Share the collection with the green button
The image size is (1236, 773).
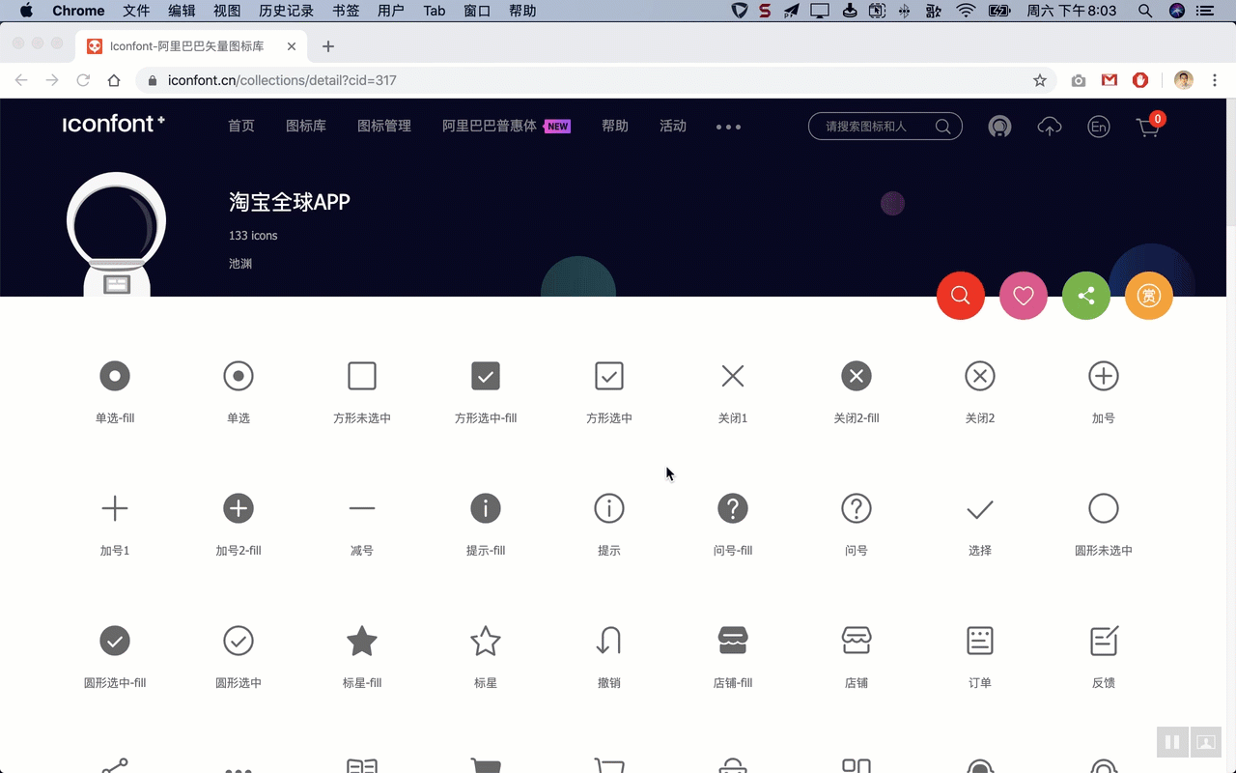[x=1086, y=296]
